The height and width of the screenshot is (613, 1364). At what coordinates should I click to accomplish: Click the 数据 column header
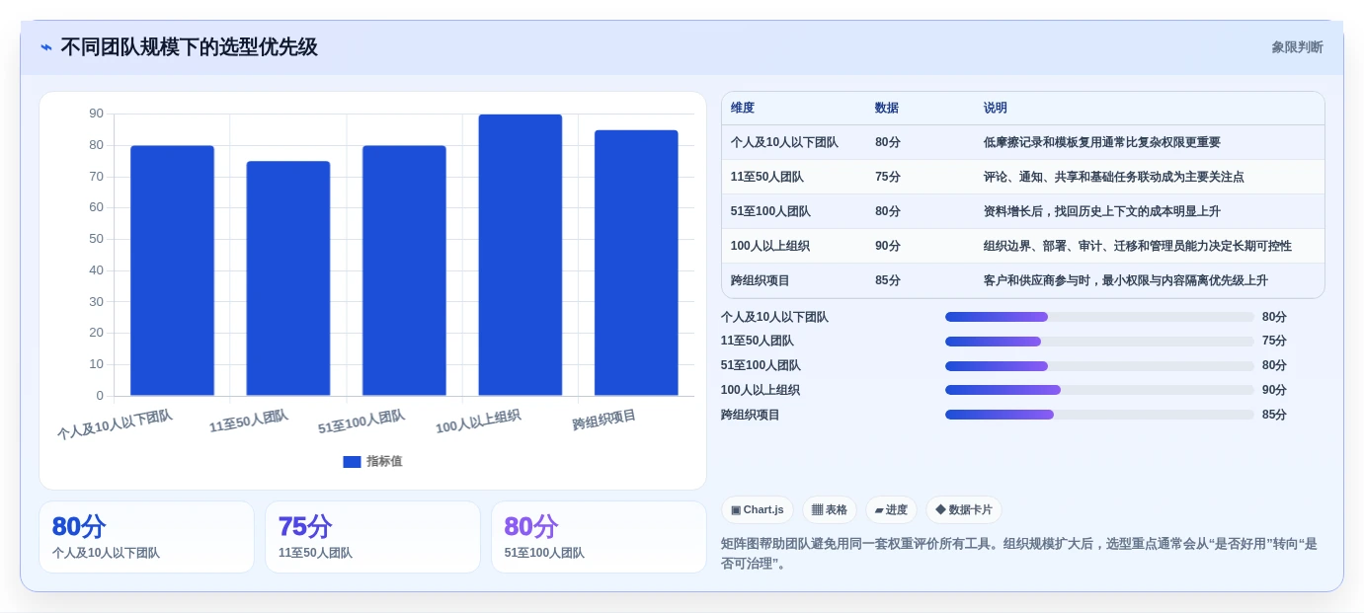[887, 108]
